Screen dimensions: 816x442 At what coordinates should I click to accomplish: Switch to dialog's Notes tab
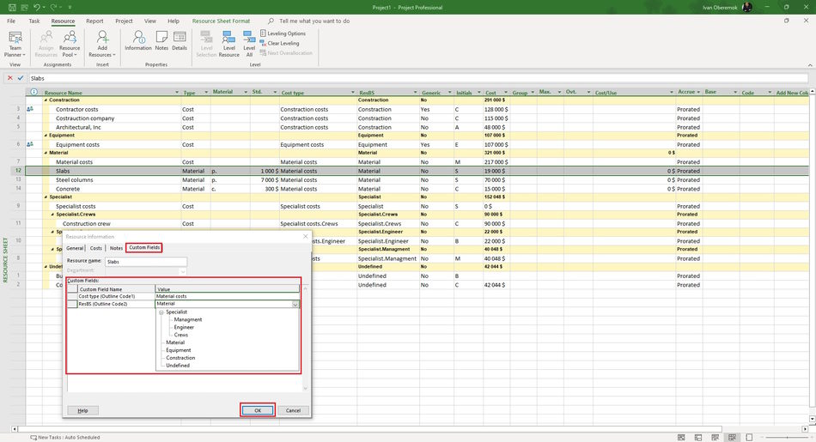116,248
